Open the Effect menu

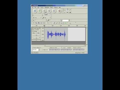click(x=51, y=7)
